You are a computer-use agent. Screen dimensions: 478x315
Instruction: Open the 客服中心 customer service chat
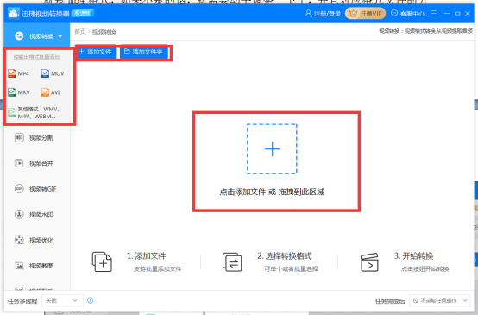[407, 14]
